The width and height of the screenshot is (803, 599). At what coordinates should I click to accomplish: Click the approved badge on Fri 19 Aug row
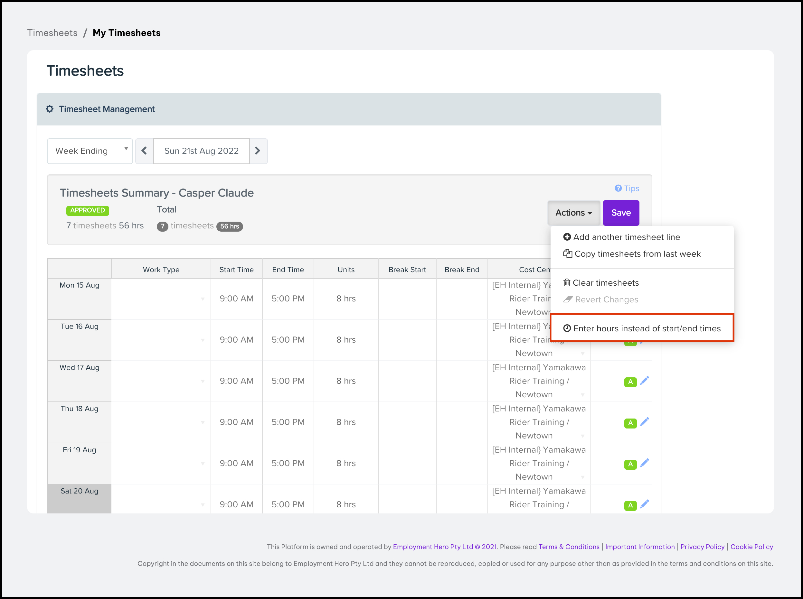pos(630,464)
